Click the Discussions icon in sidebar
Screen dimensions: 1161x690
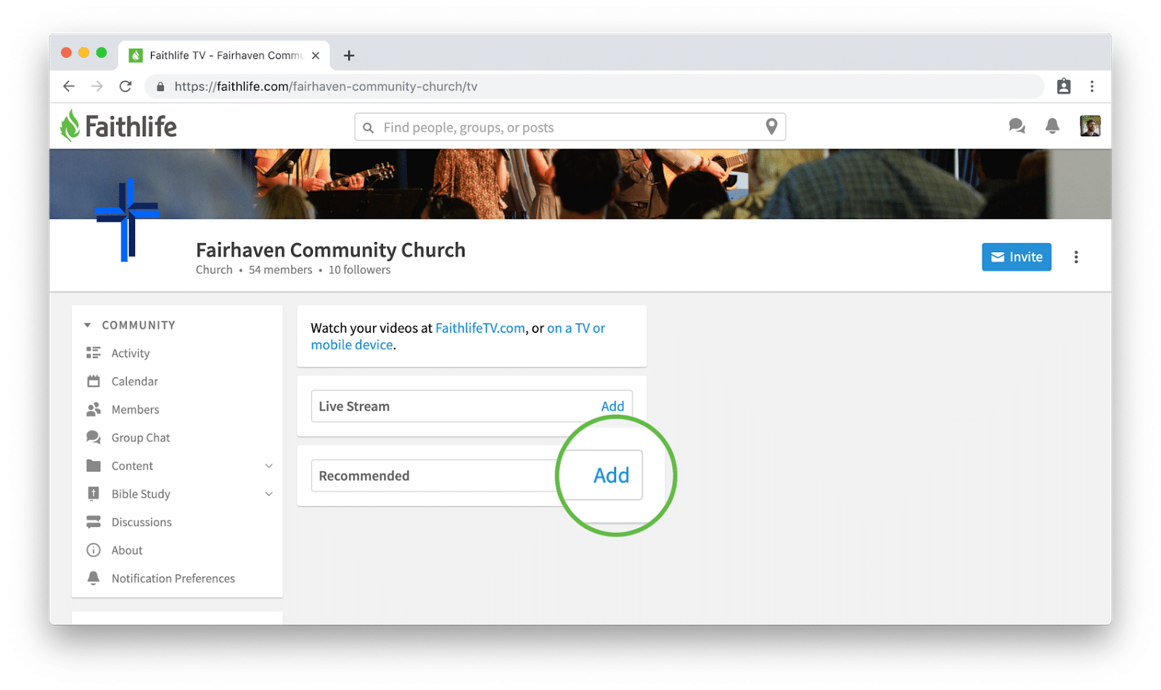(x=94, y=522)
